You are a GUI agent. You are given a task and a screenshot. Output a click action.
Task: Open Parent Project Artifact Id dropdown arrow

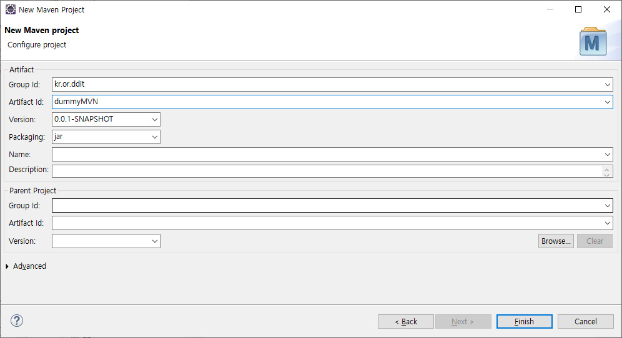pos(607,223)
